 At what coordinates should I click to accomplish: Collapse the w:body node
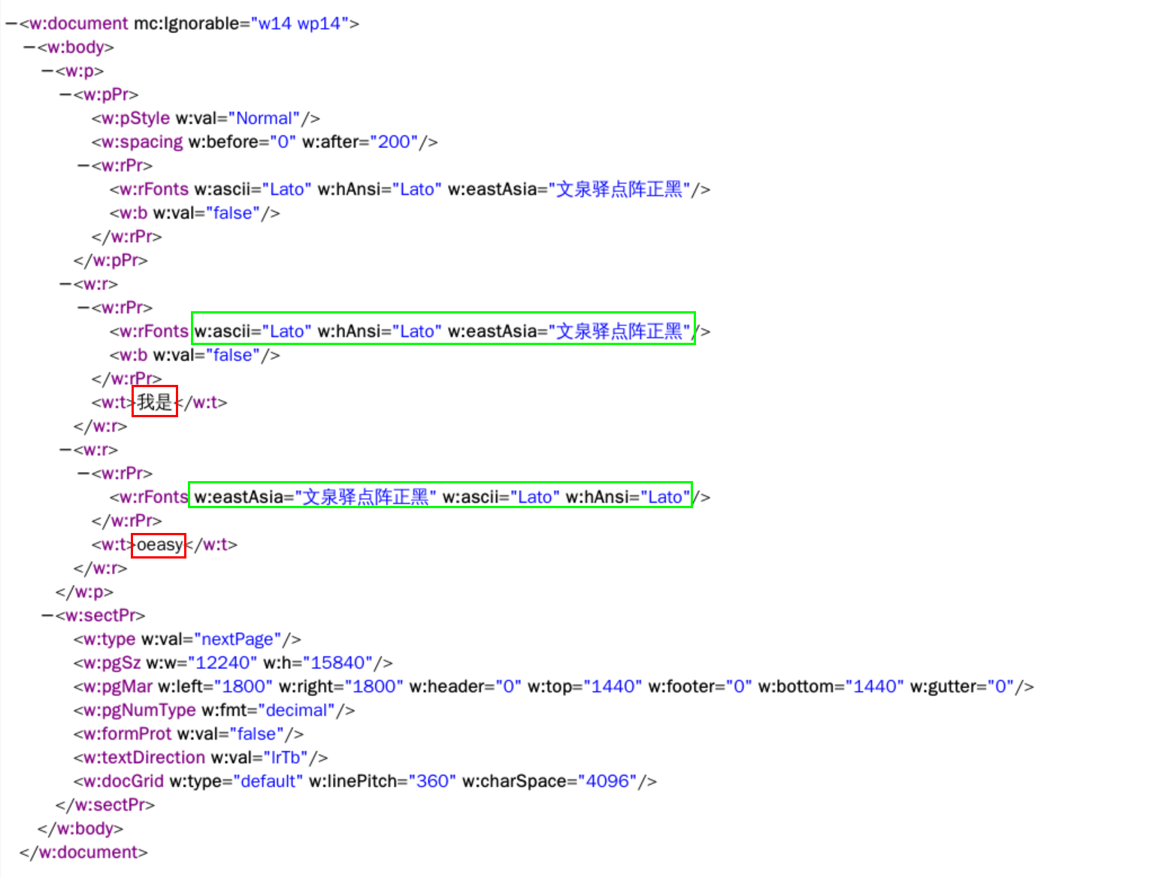[x=29, y=47]
